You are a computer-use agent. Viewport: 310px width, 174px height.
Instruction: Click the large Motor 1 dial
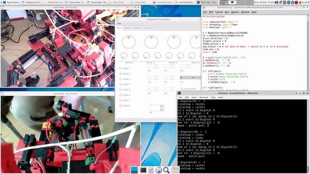(129, 42)
